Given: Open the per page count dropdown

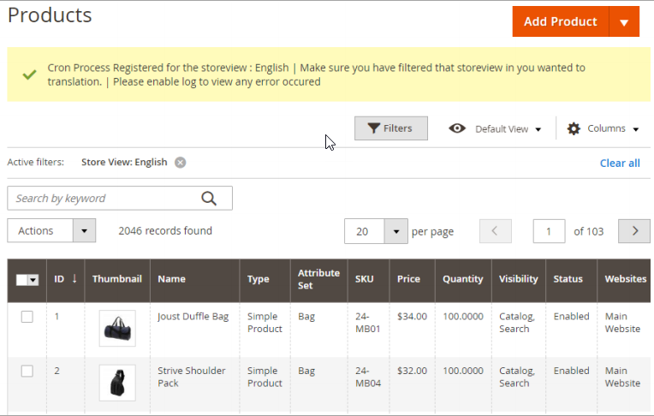Looking at the screenshot, I should coord(395,231).
